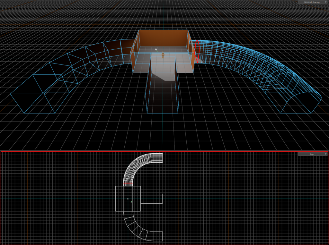Click the arrow on the Top view dropdown
329x245 pixels.
coord(325,154)
